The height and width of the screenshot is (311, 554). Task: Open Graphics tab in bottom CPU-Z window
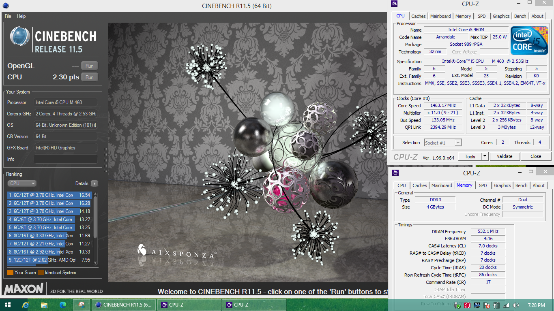click(x=502, y=185)
